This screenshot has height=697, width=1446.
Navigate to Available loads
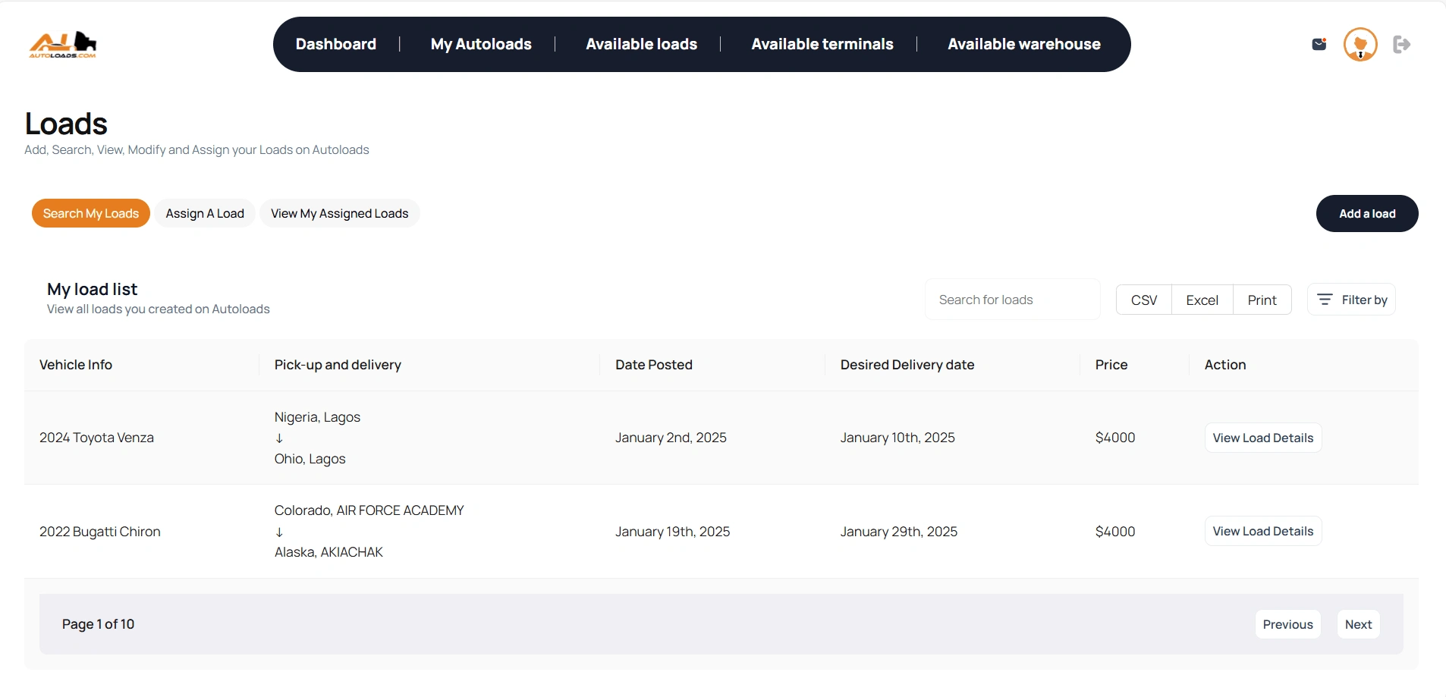click(641, 44)
